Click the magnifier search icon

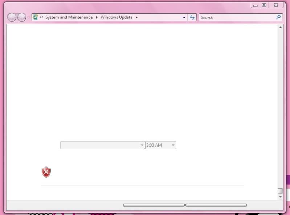(x=278, y=17)
